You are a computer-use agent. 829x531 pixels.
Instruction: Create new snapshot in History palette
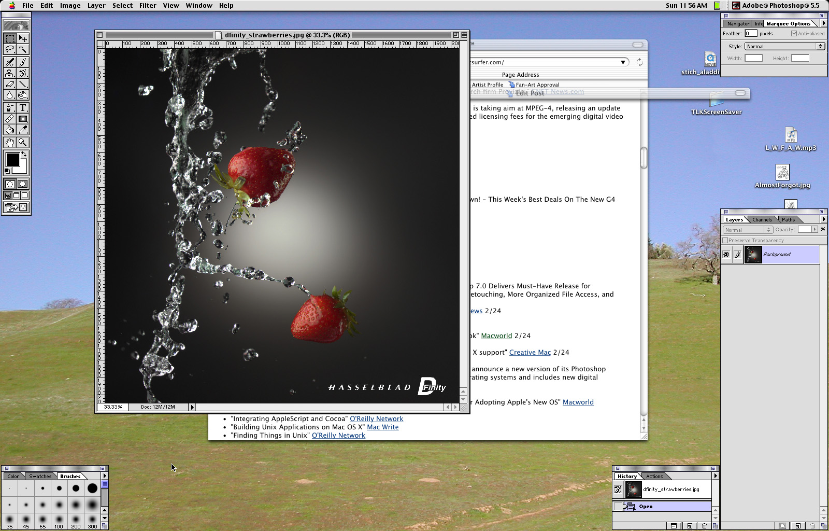tap(689, 526)
